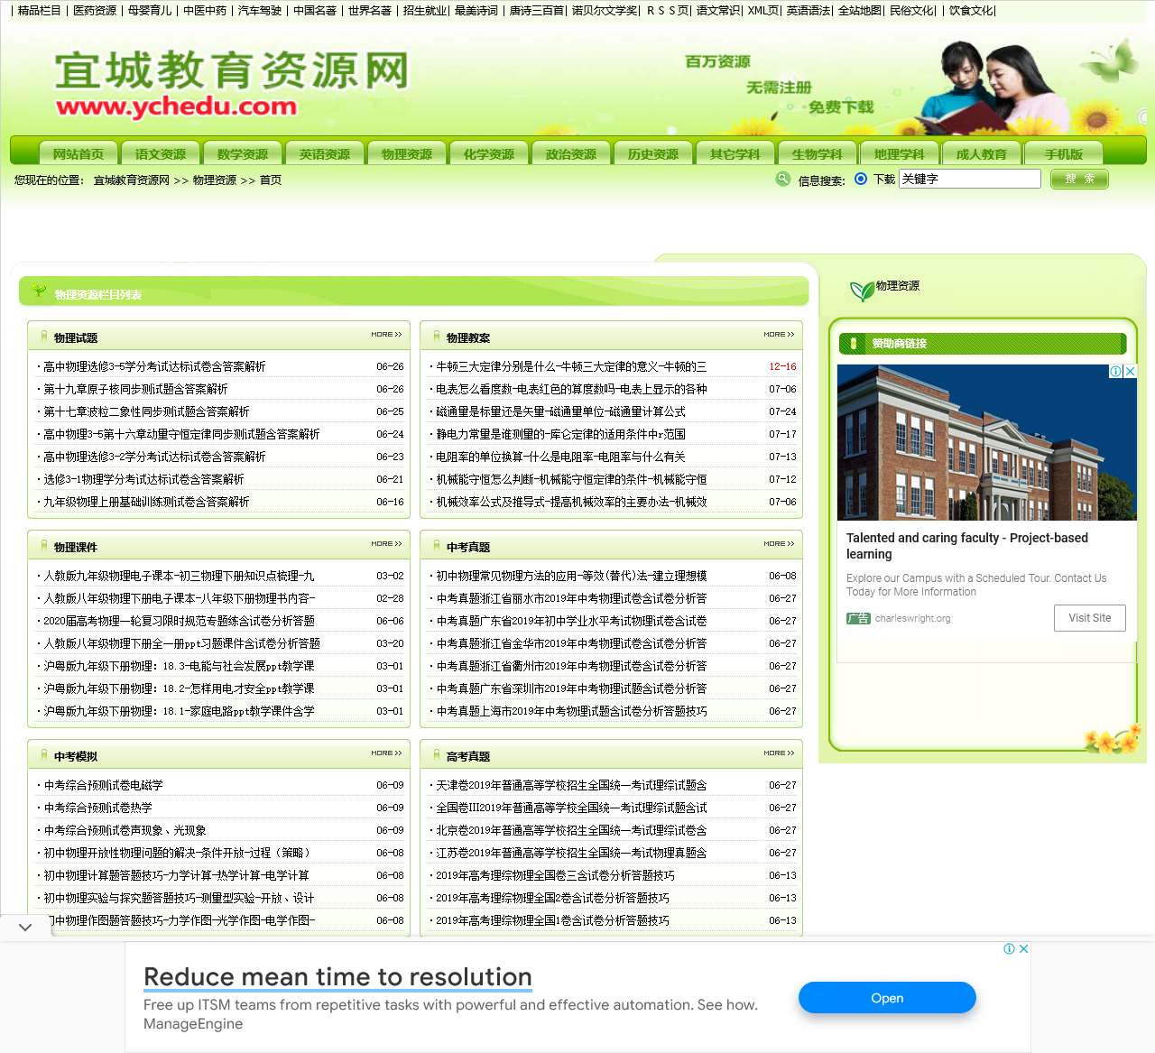
Task: Open MORE link of the 物理课件 section
Action: (x=385, y=543)
